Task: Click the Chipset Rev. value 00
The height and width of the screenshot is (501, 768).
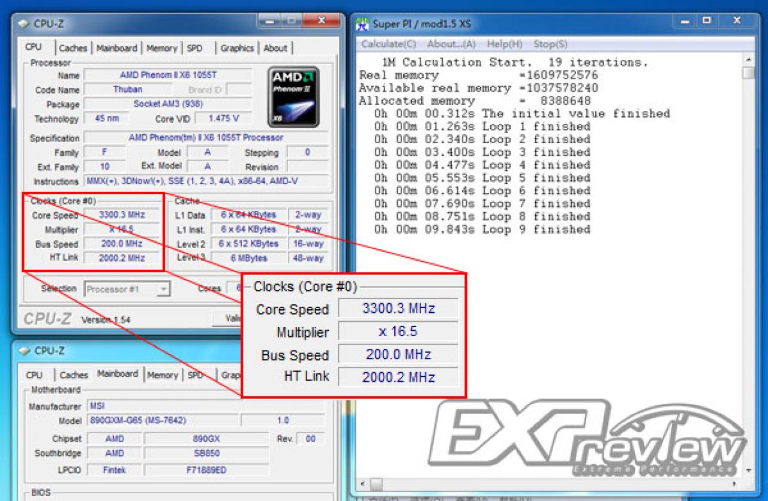Action: (x=311, y=439)
